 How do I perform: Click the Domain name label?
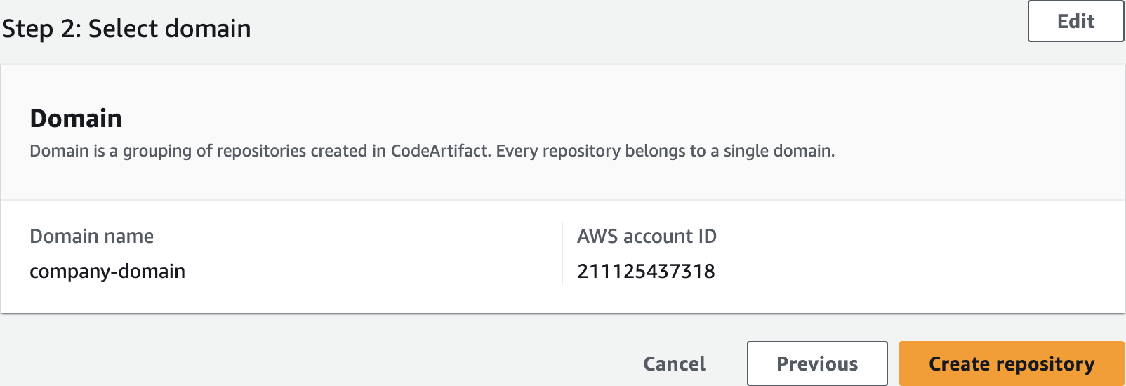tap(91, 237)
